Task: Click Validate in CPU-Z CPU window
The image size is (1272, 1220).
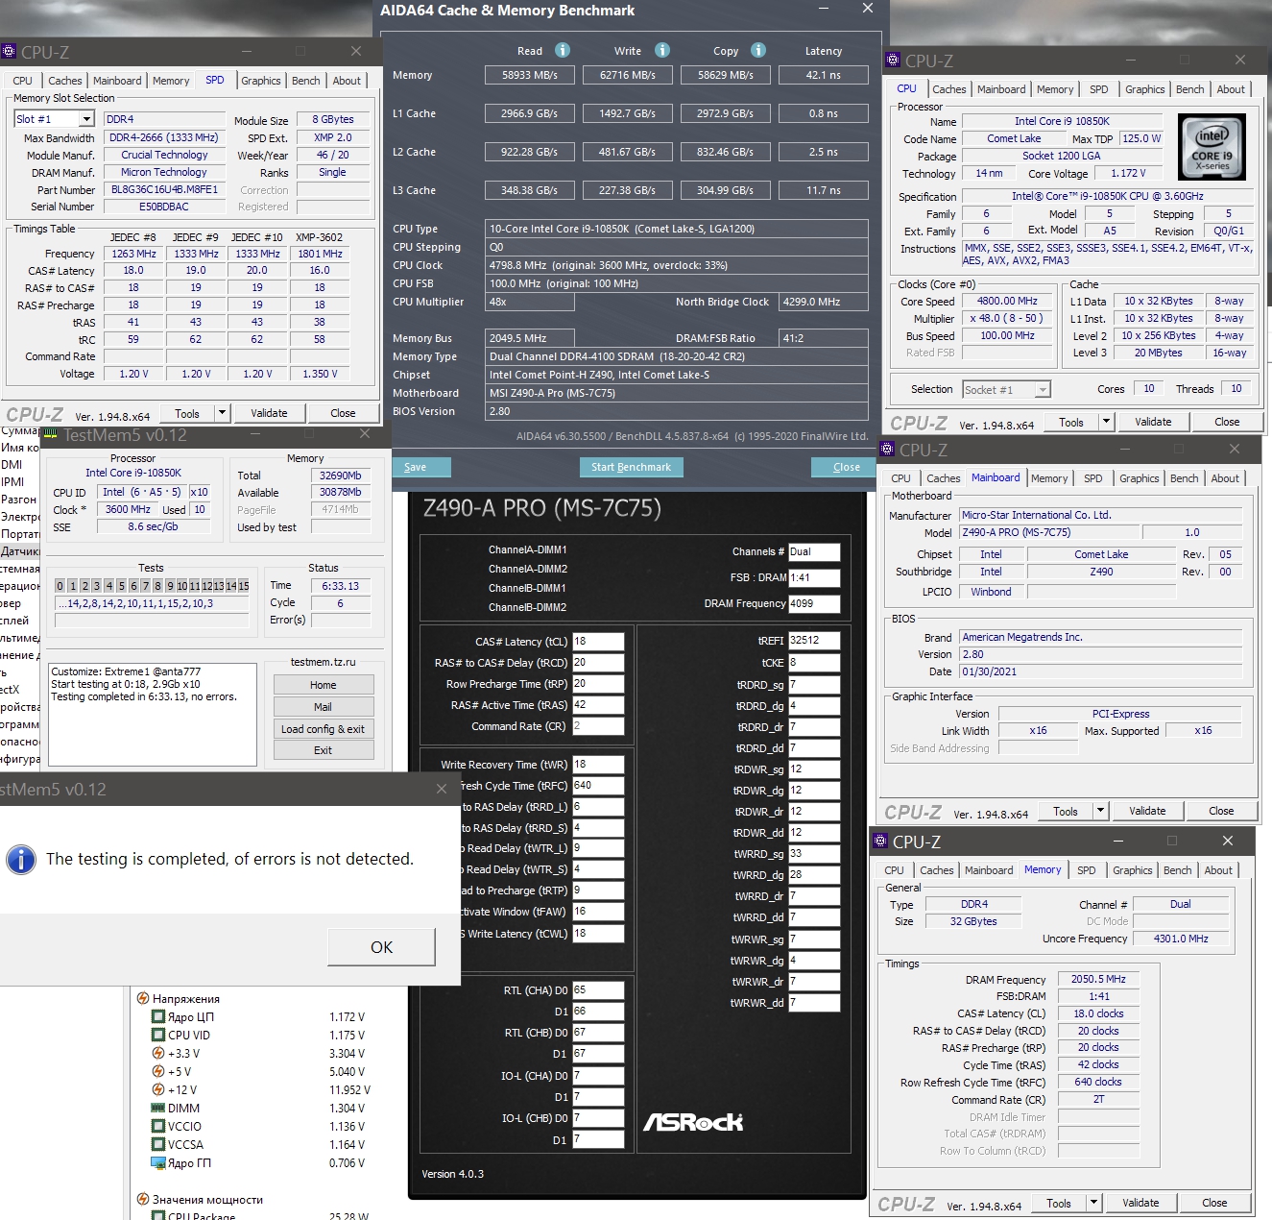Action: 1153,422
